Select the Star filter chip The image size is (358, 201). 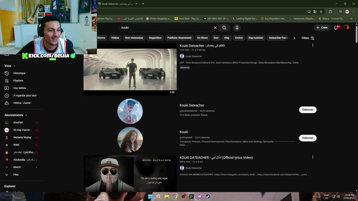(x=216, y=38)
